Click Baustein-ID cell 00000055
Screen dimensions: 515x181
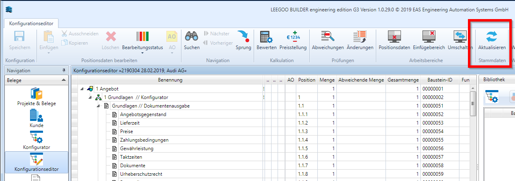point(440,140)
